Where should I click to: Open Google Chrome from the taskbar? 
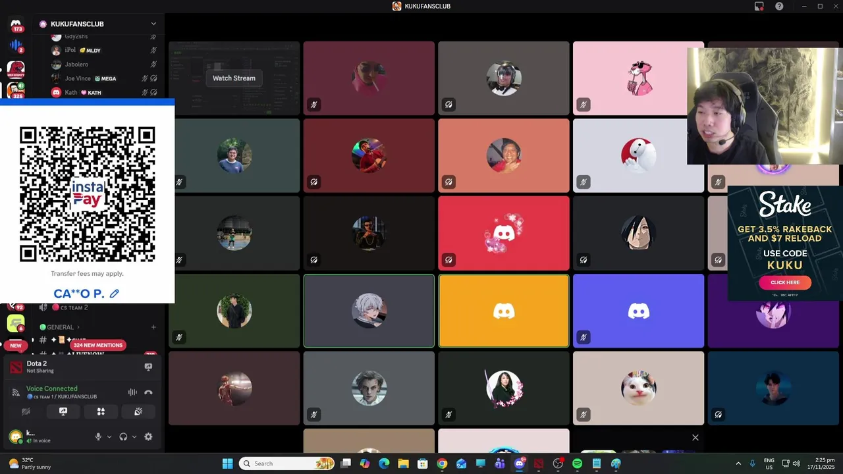click(442, 463)
